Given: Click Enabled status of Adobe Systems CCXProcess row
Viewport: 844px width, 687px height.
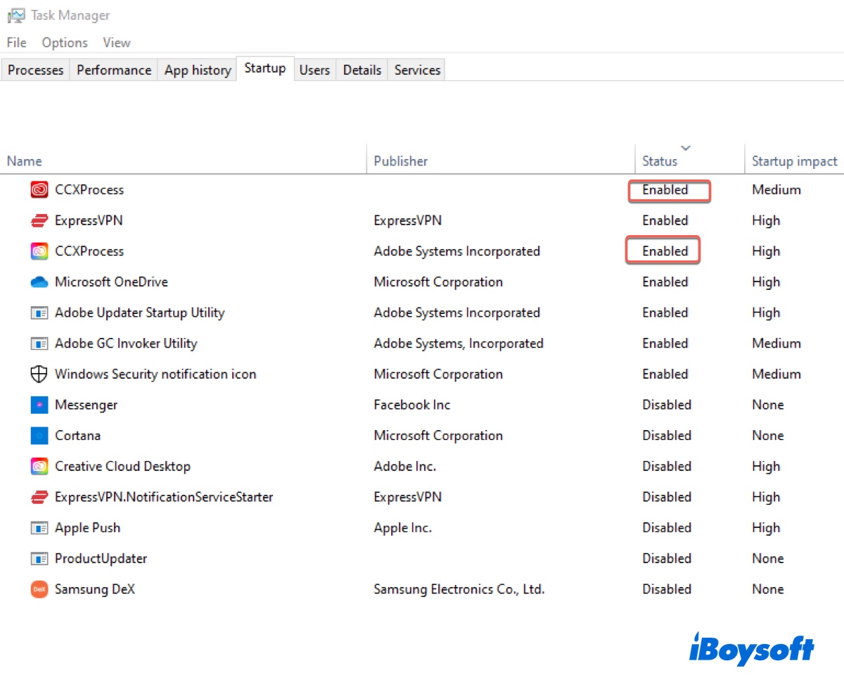Looking at the screenshot, I should click(665, 251).
